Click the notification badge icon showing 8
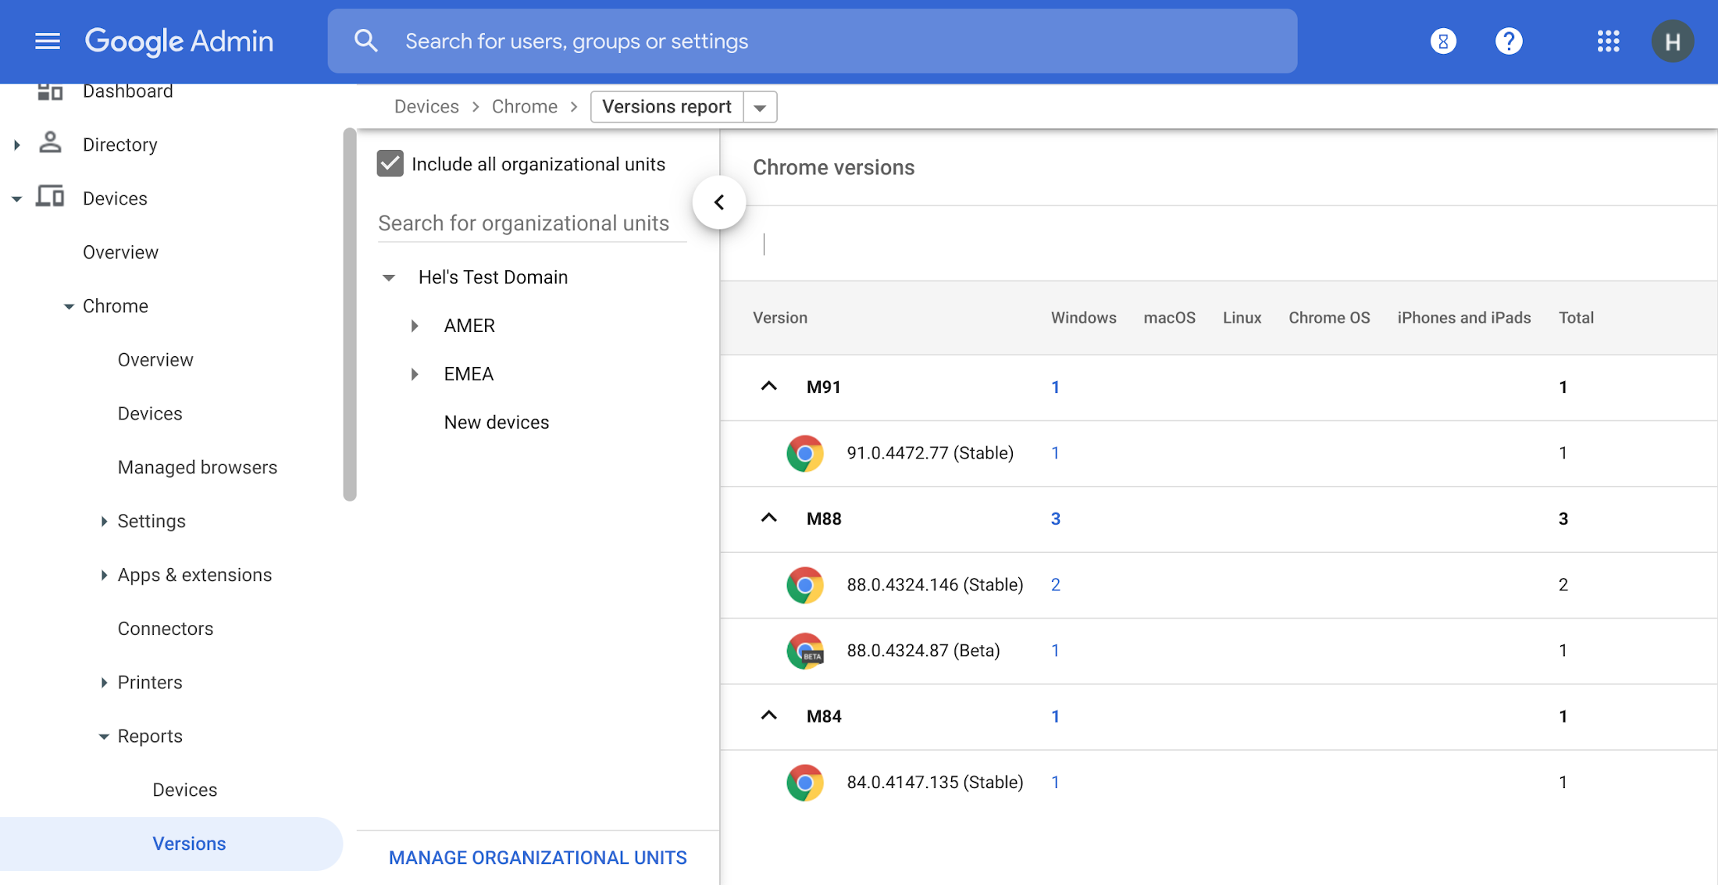This screenshot has height=885, width=1718. 1443,41
